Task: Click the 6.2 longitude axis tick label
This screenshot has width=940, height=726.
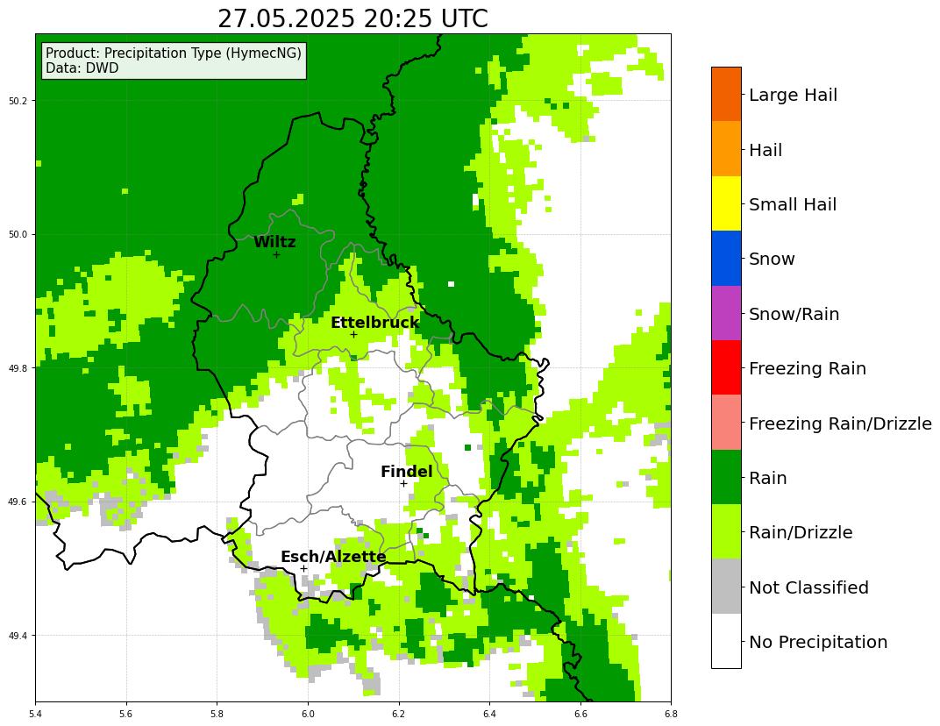Action: [399, 714]
